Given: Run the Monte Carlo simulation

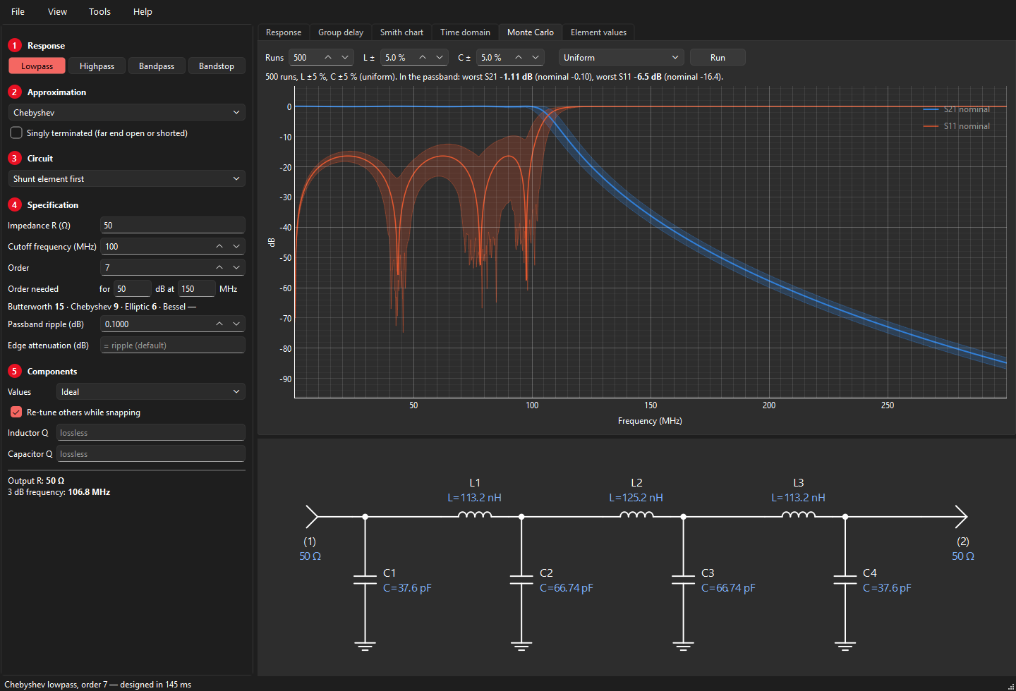Looking at the screenshot, I should 718,57.
